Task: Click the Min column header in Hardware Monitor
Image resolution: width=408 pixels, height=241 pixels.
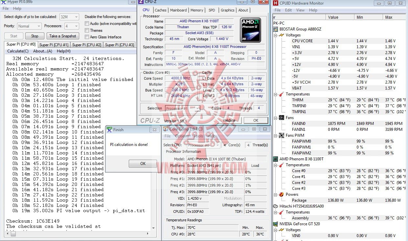Action: tap(369, 17)
